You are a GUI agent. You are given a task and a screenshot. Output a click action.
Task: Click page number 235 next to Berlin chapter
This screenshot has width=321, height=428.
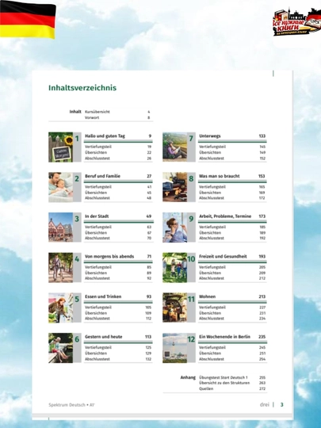tap(262, 337)
